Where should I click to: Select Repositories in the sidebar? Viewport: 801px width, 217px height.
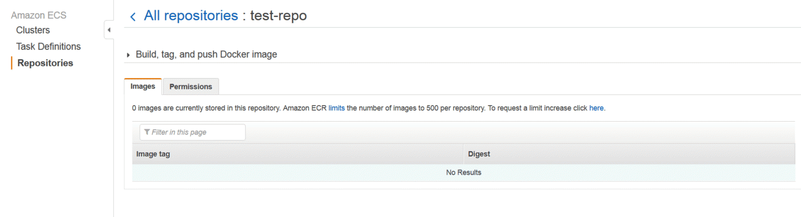(x=45, y=63)
